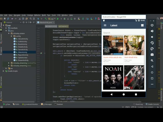Take emulator screenshot with camera icon
The image size is (163, 122).
[152, 55]
